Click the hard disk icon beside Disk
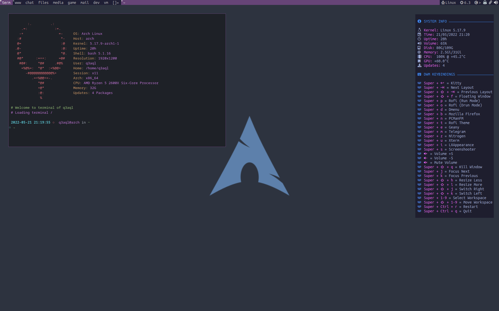Viewport: 499px width, 311px height. (419, 48)
